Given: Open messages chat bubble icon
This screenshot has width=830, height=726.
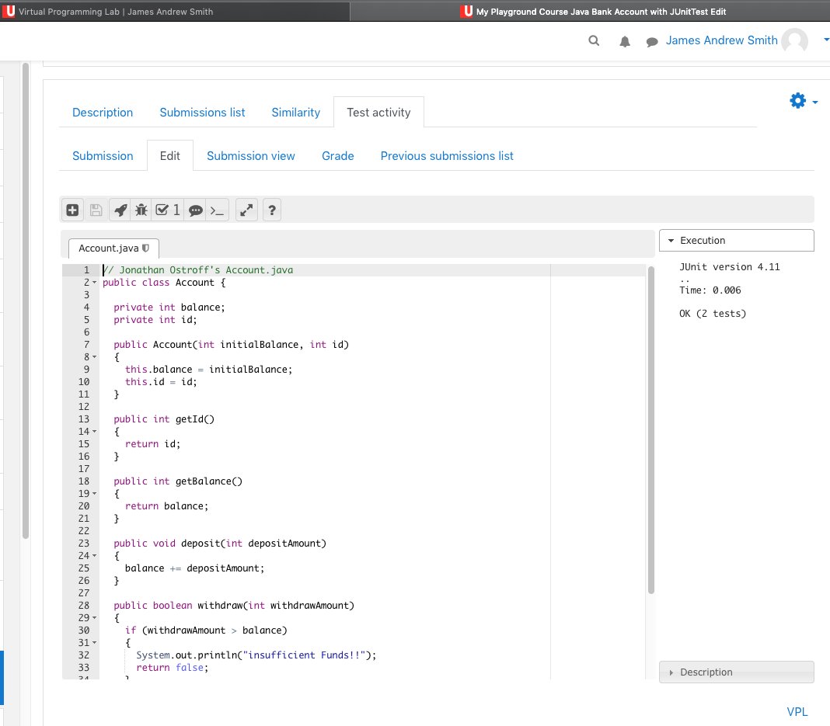Looking at the screenshot, I should pos(652,42).
